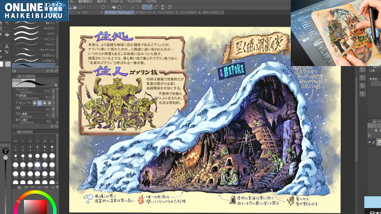
Task: Close the BEFOREカラー完成Ver.jpg tab
Action: pos(132,12)
